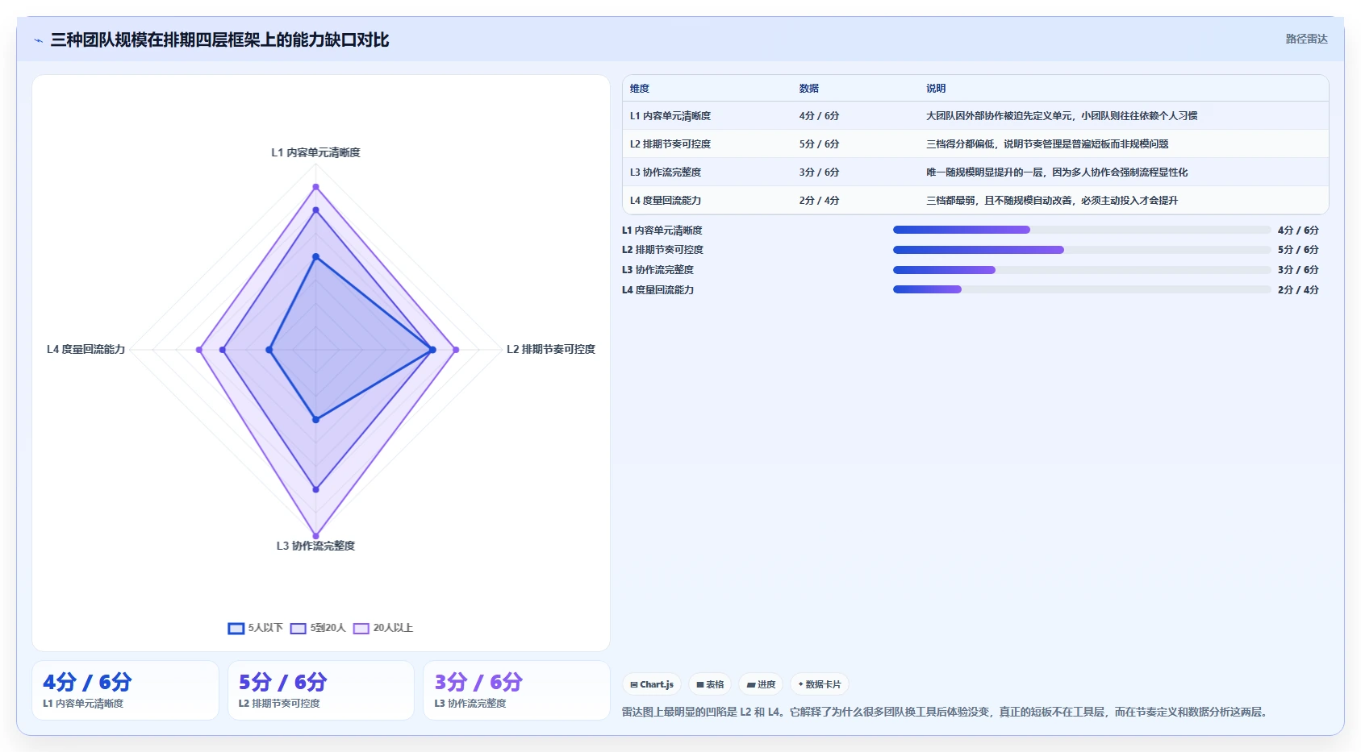
Task: Select the 4分 / 6分 stat card
Action: [x=125, y=690]
